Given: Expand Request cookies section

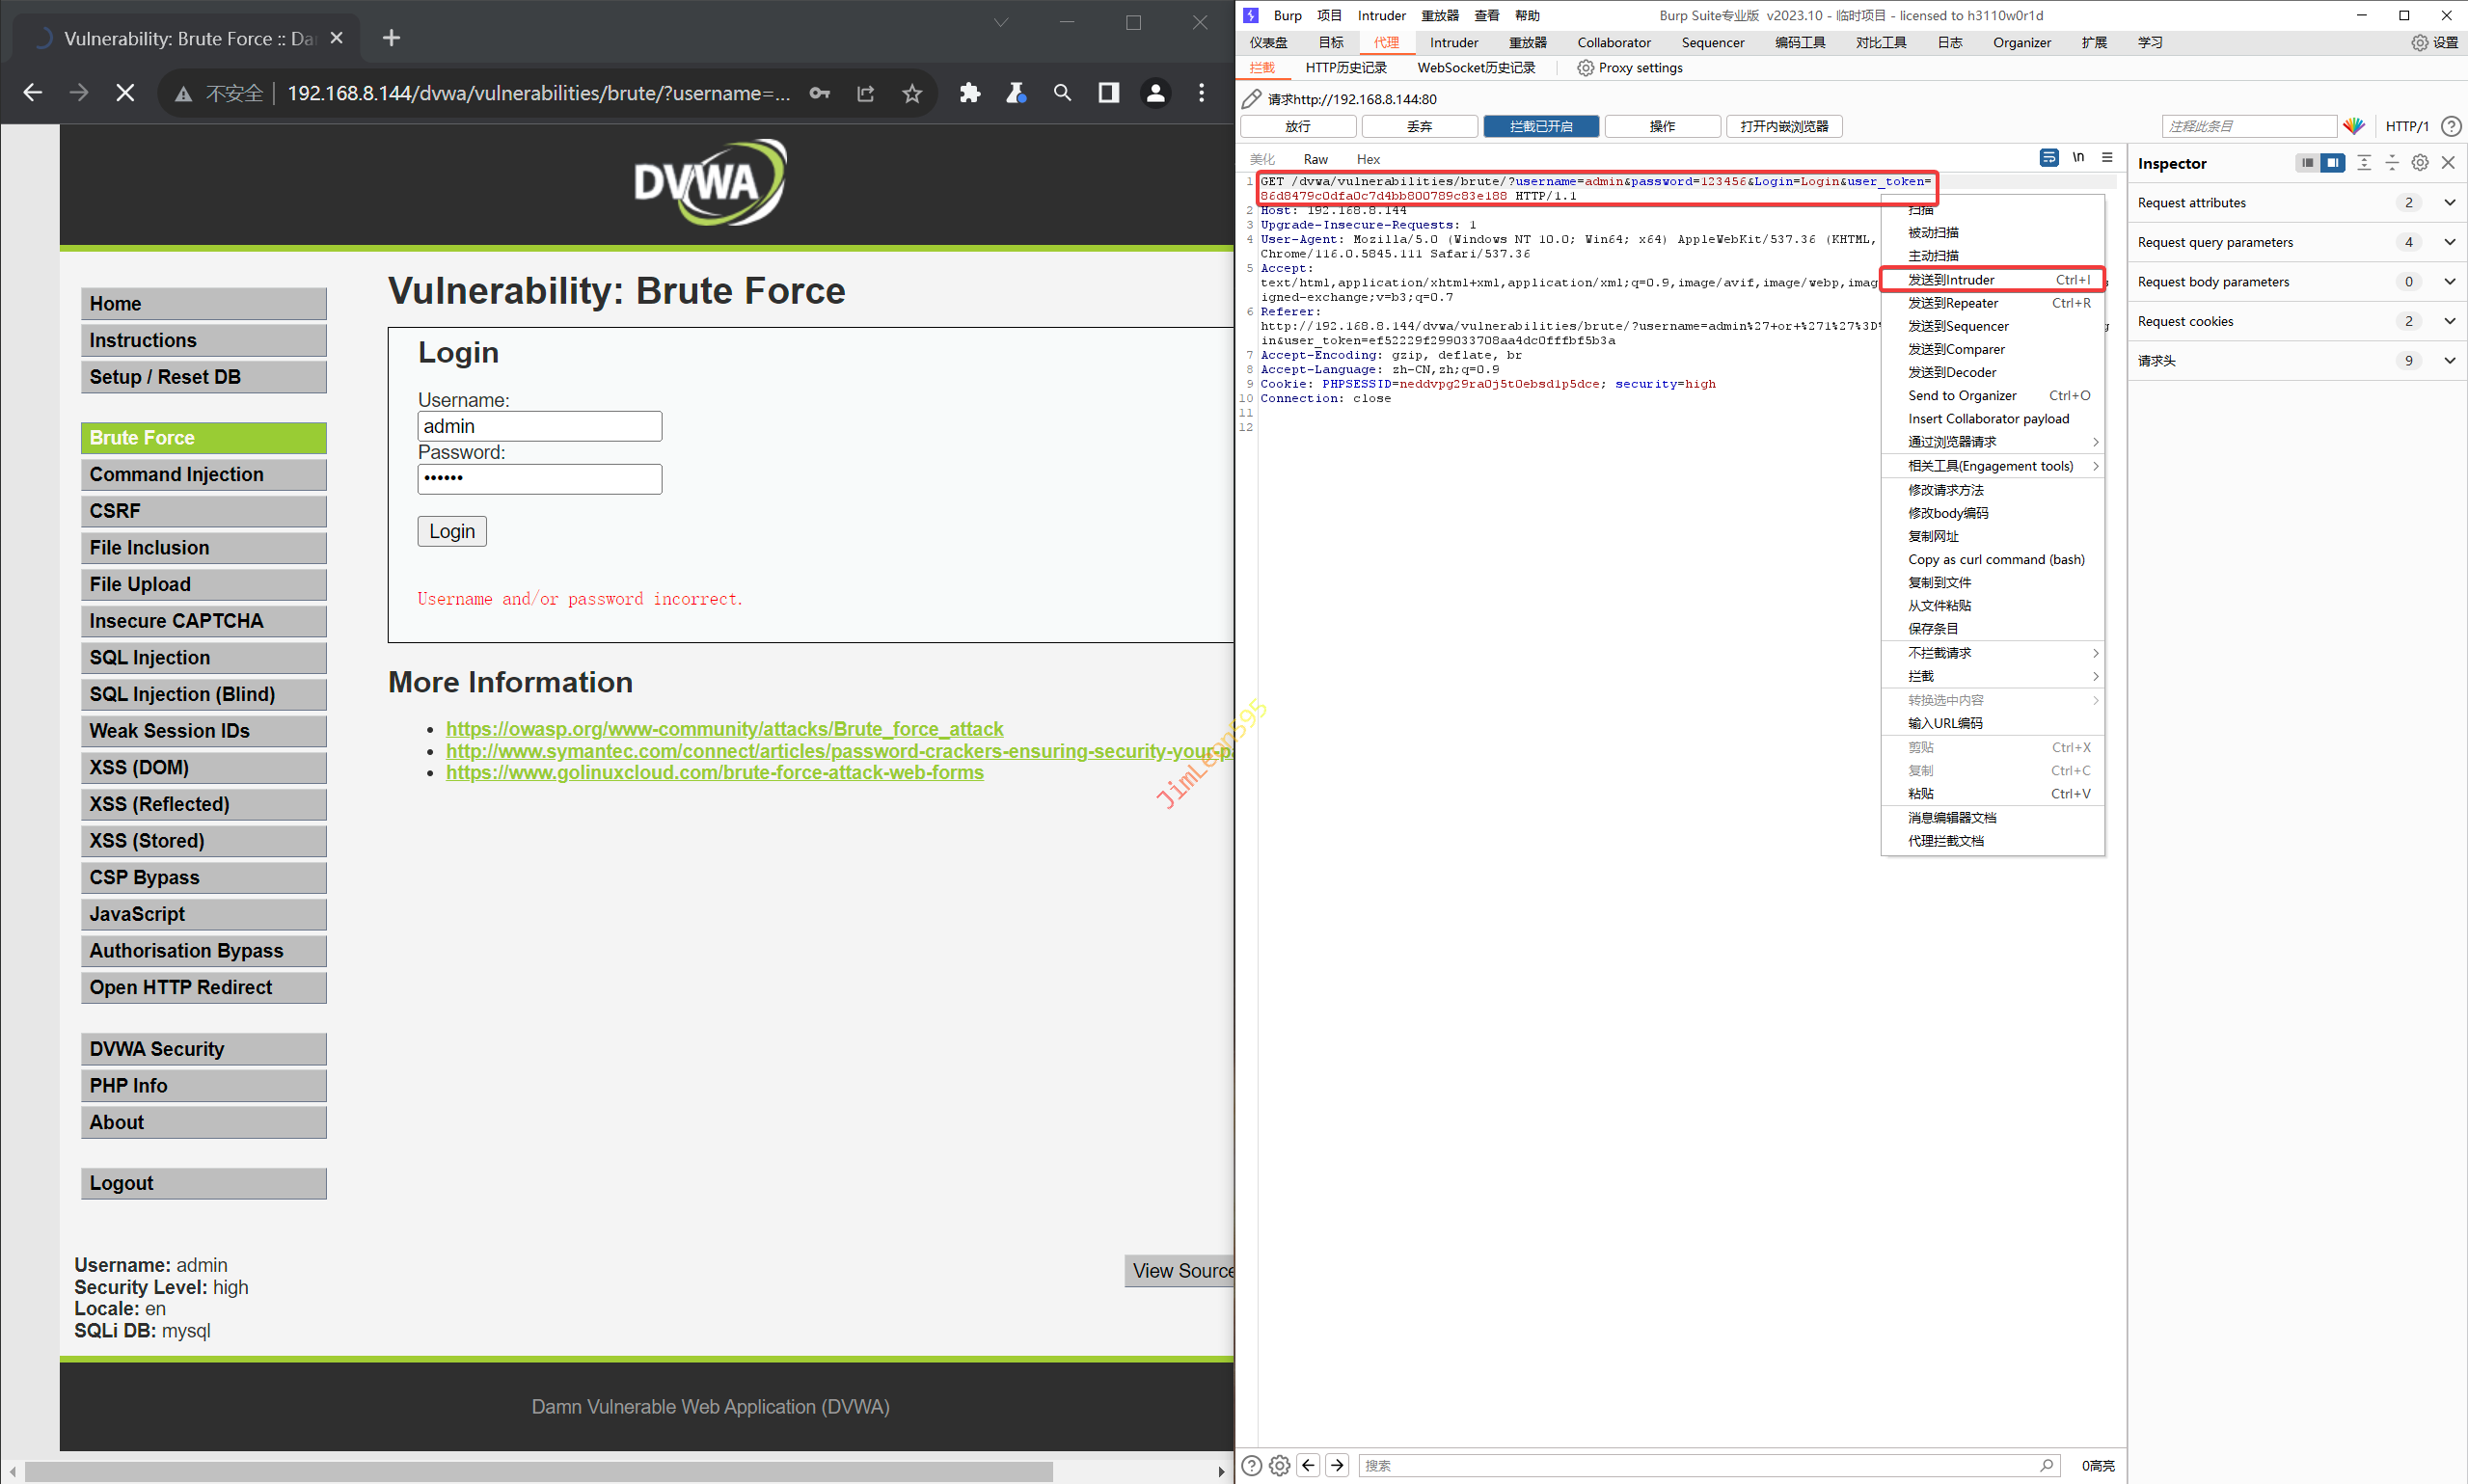Looking at the screenshot, I should click(2449, 321).
